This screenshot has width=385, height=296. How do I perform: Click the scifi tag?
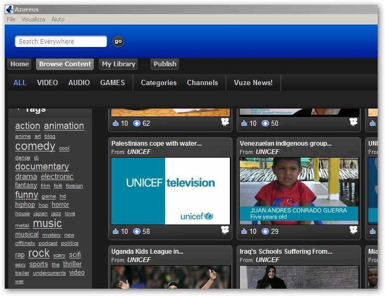tap(75, 255)
